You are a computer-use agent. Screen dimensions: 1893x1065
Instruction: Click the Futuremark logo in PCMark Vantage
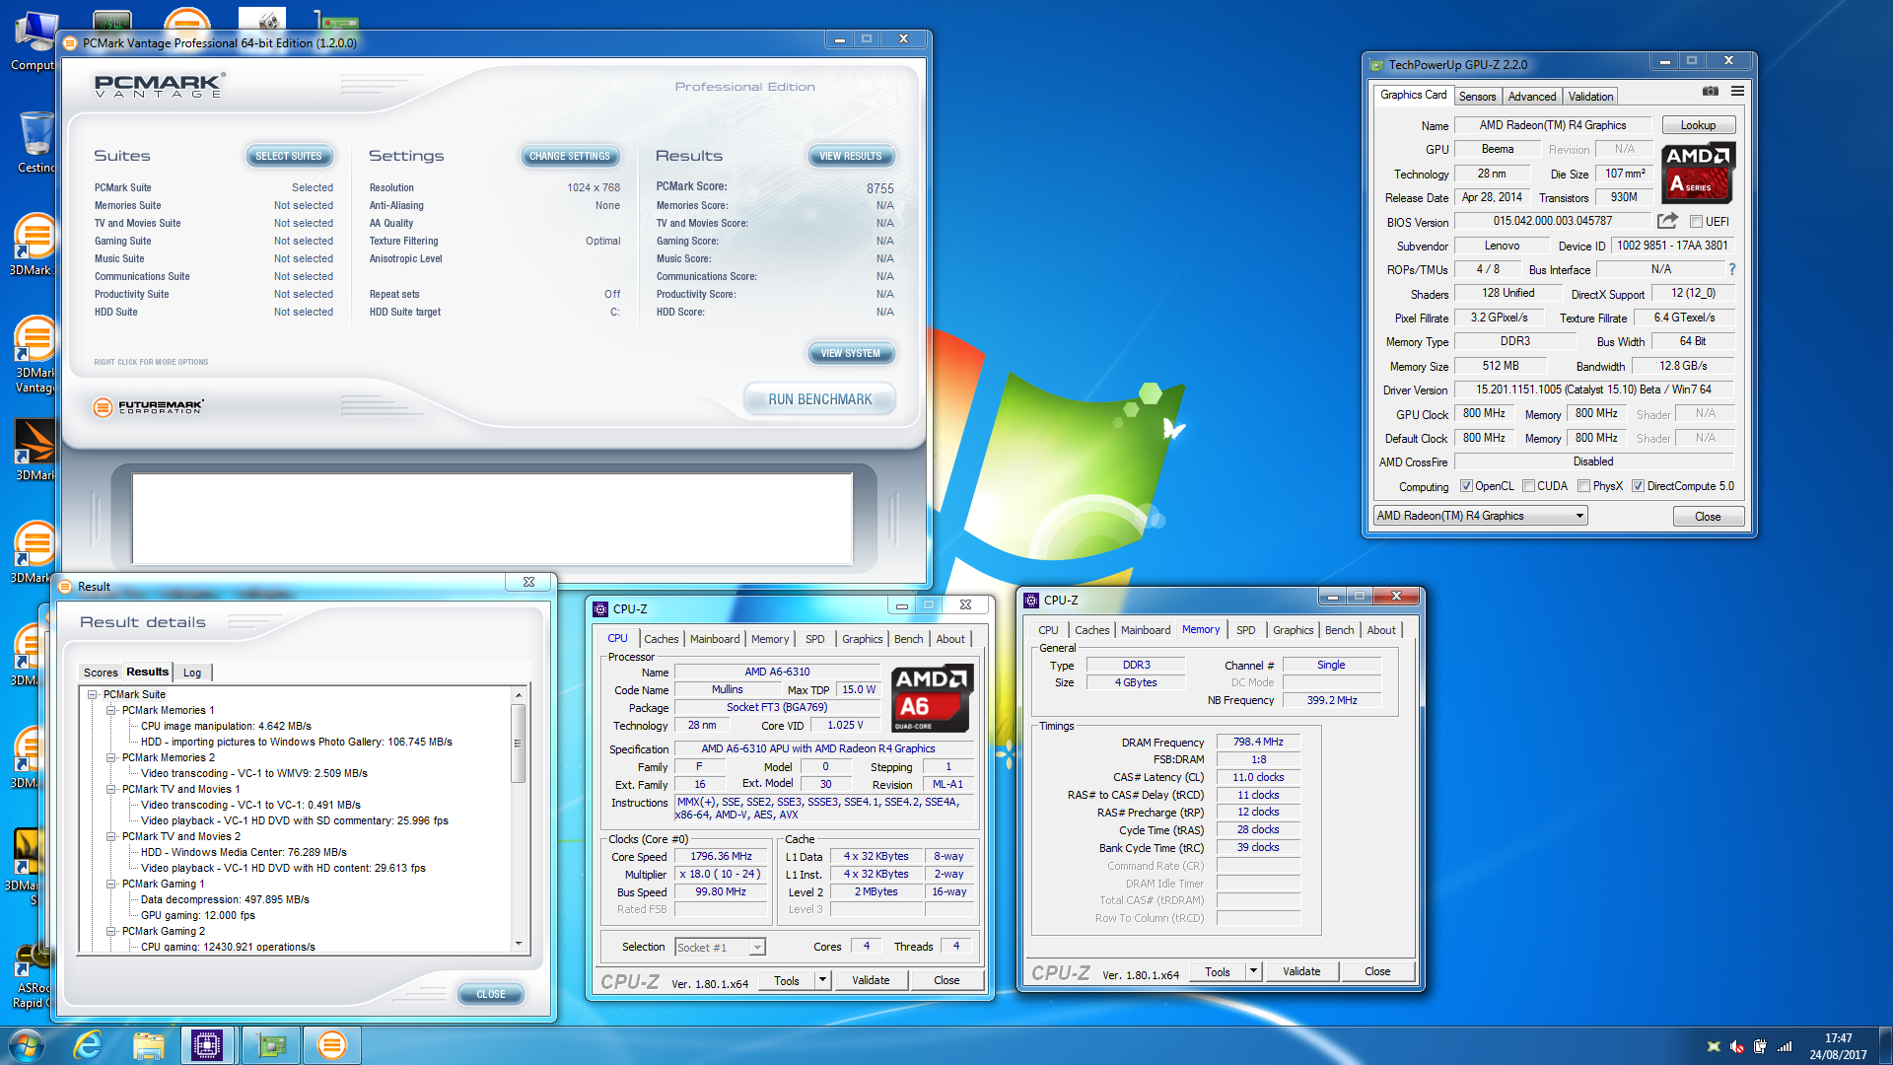[148, 406]
